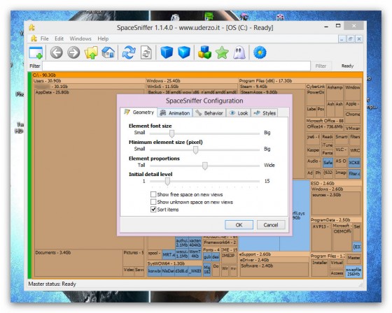Select the Software - 2.4Gb block

coord(274,270)
